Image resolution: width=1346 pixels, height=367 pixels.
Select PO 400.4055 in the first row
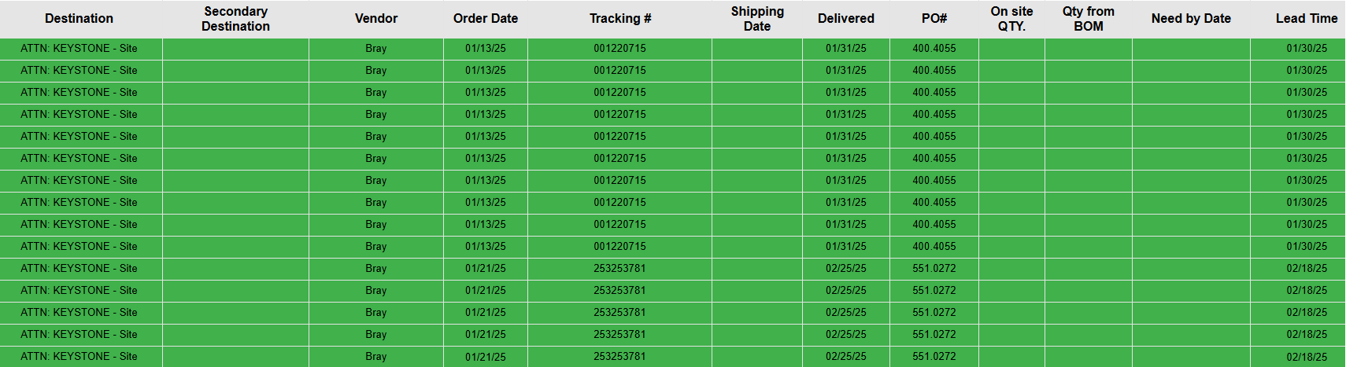click(934, 49)
